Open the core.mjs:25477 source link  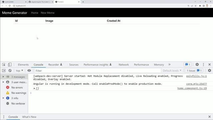pyautogui.click(x=196, y=84)
